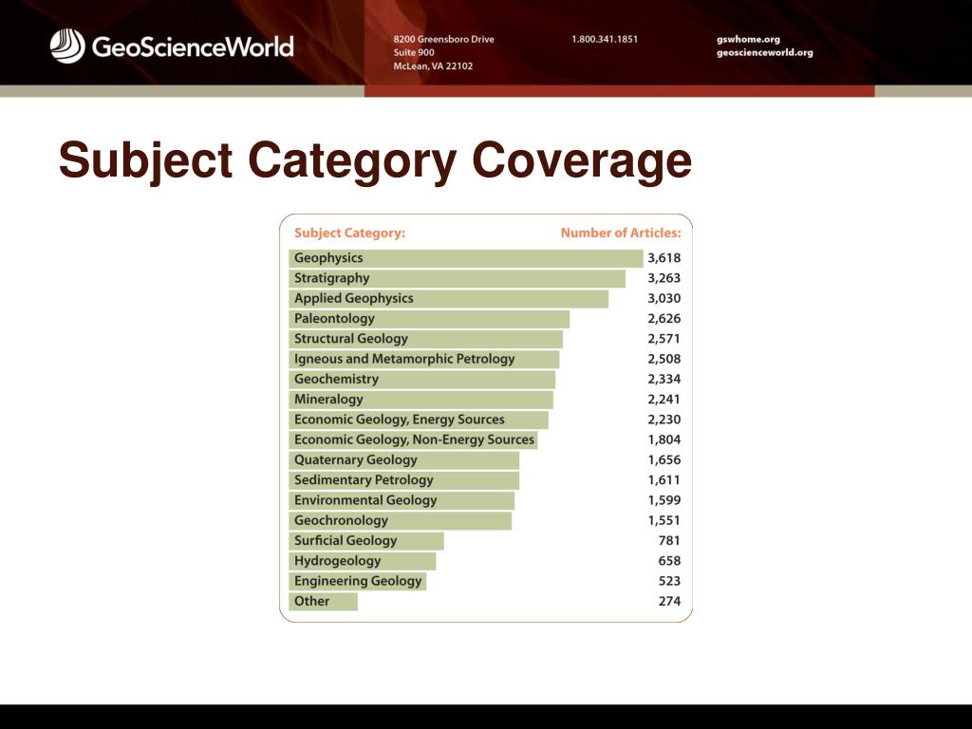Click the value 2,626
Image resolution: width=972 pixels, height=729 pixels.
coord(664,319)
